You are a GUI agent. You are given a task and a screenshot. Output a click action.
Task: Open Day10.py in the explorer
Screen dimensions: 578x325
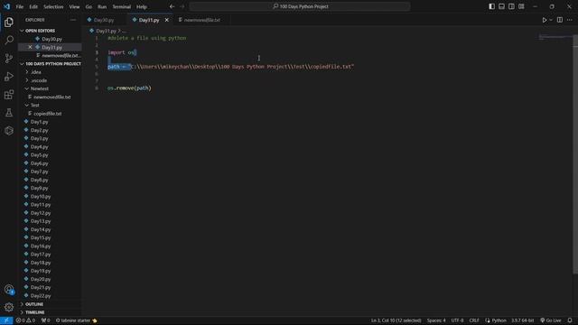(x=41, y=197)
